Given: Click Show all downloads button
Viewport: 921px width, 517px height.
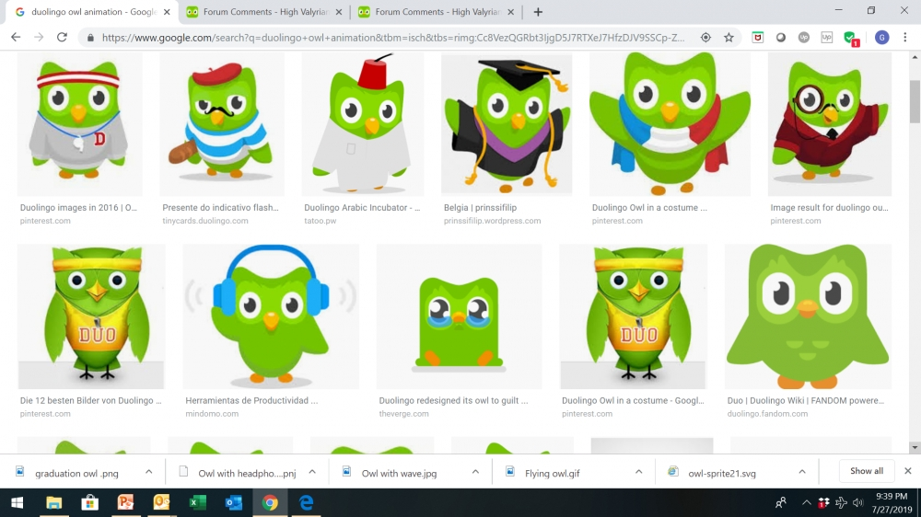Looking at the screenshot, I should (x=866, y=471).
